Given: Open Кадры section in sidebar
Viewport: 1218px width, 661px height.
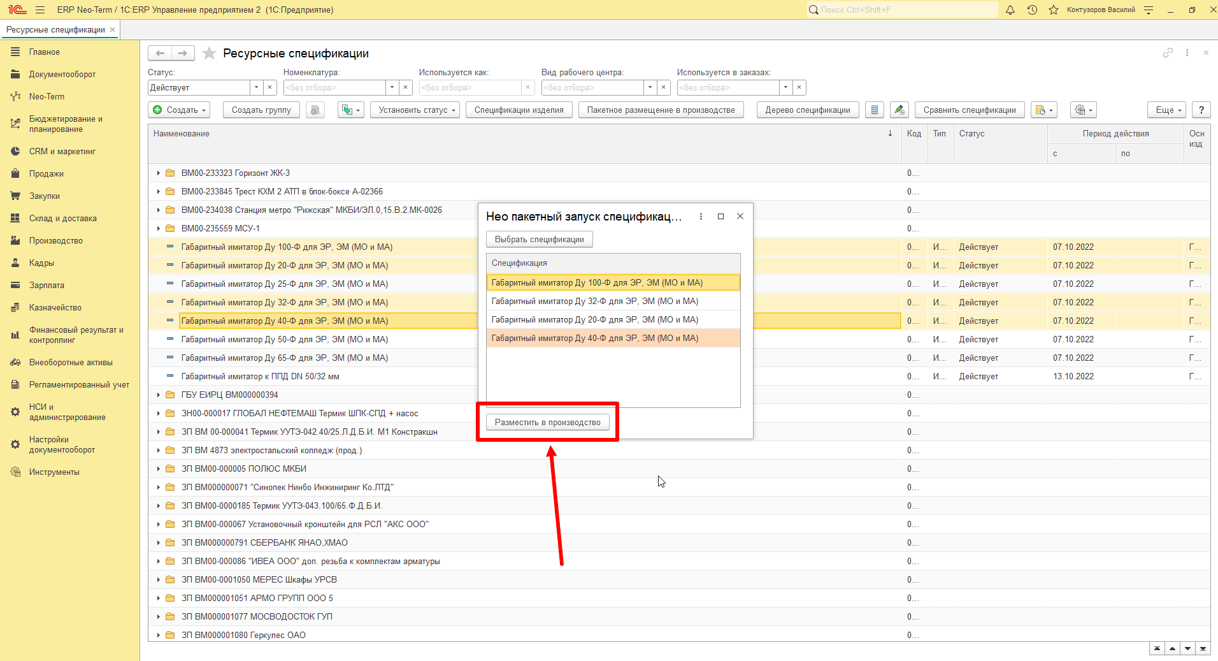Looking at the screenshot, I should pos(41,263).
